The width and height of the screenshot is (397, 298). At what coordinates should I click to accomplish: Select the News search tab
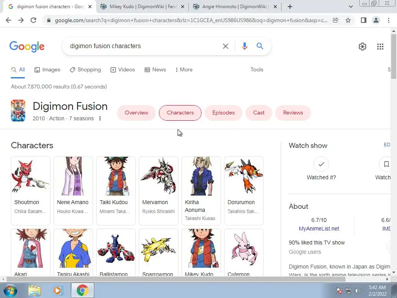pos(155,70)
